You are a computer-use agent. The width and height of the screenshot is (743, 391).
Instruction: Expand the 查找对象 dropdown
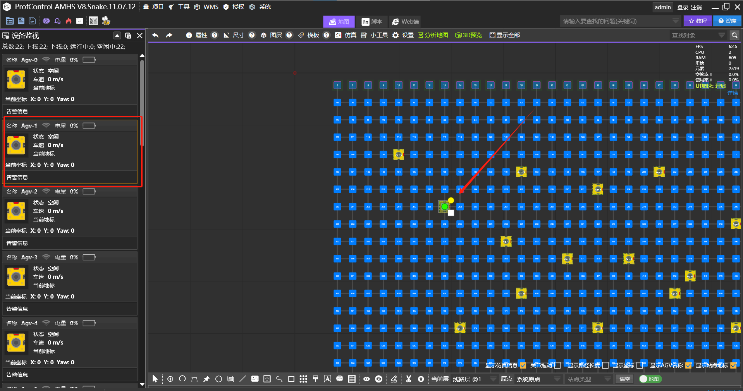pyautogui.click(x=722, y=35)
